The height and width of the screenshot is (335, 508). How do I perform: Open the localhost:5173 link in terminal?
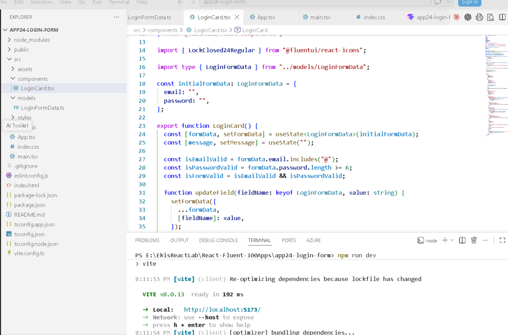click(x=222, y=309)
